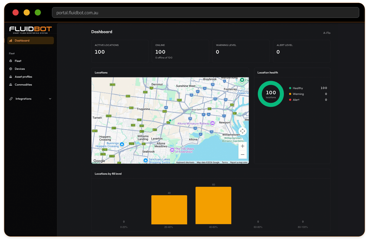Click the Alert Level card
The image size is (369, 242).
(x=302, y=51)
